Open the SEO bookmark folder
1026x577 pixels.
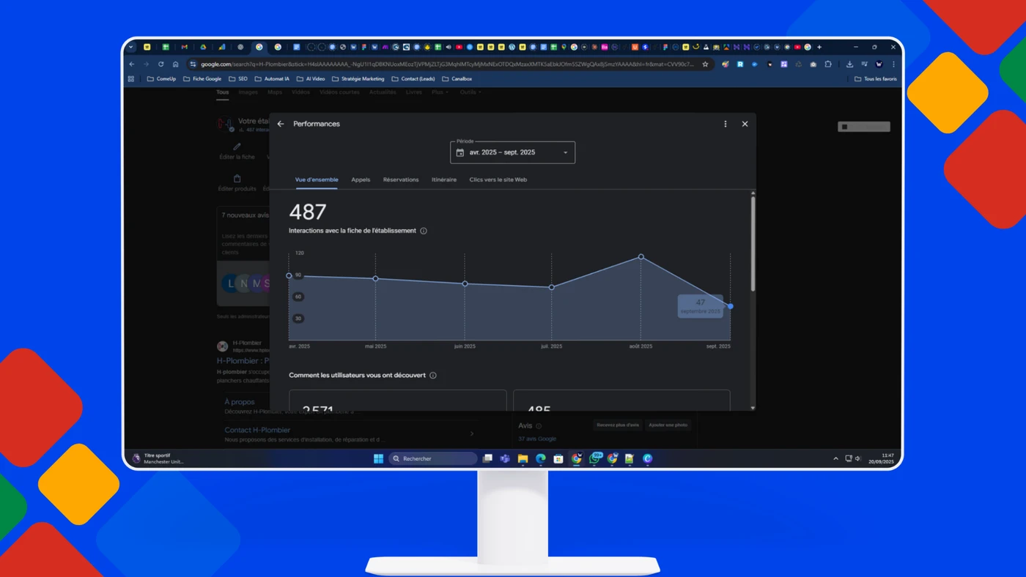pos(238,79)
